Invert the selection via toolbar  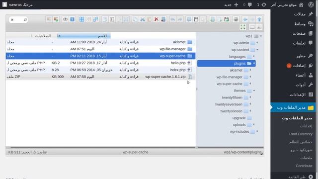[x=95, y=19]
